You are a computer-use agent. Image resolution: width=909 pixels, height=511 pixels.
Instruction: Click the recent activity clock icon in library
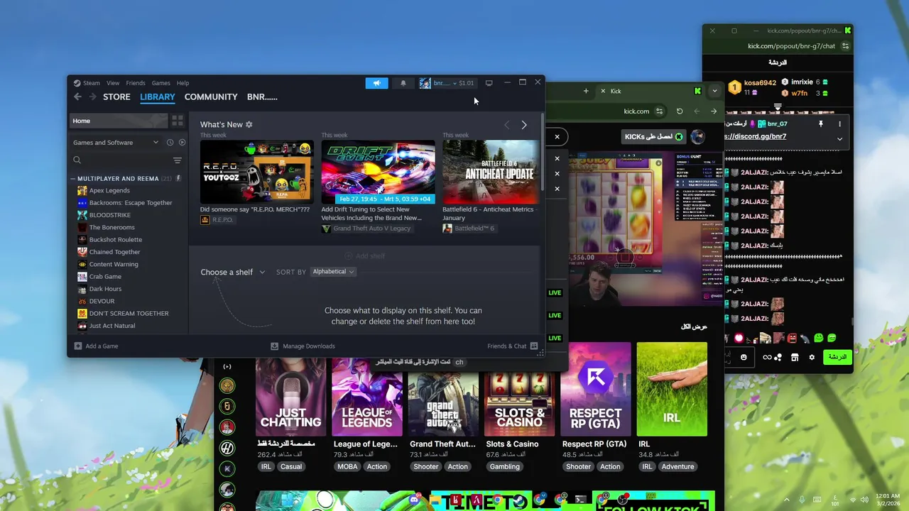point(170,143)
